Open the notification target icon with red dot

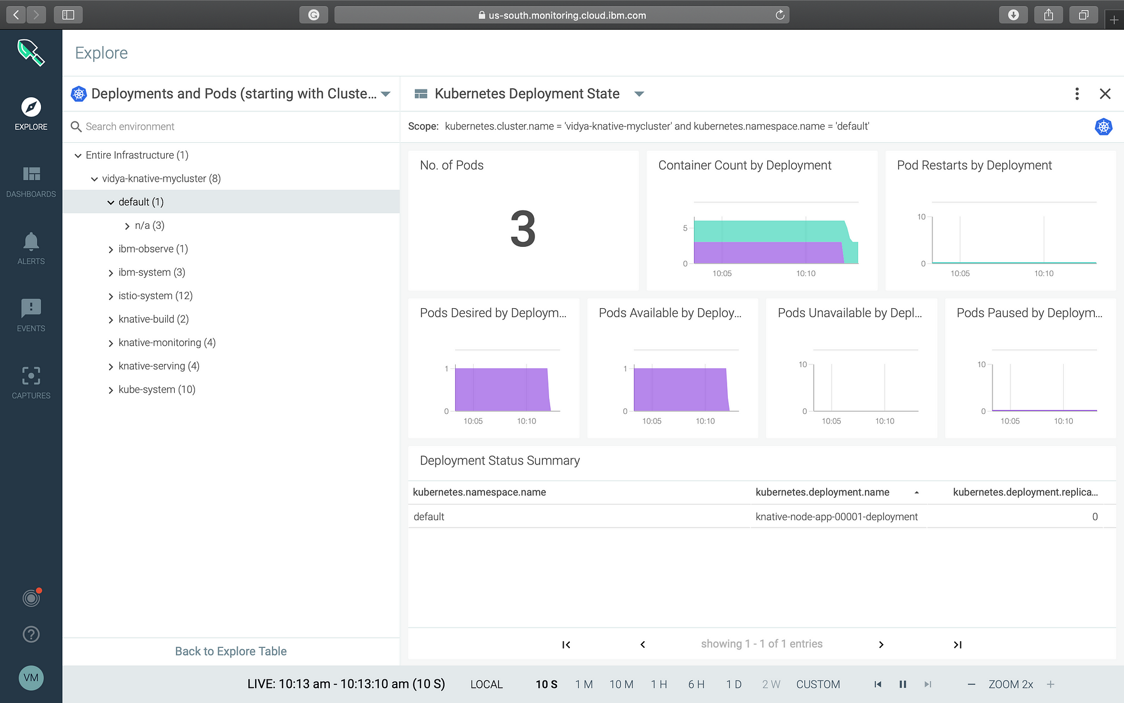coord(31,598)
